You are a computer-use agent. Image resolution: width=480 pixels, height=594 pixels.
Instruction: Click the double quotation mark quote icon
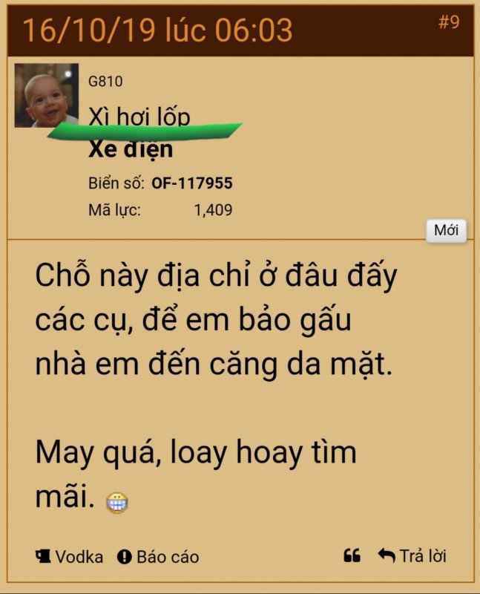click(352, 555)
